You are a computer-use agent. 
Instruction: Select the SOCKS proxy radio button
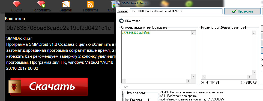click(x=243, y=82)
